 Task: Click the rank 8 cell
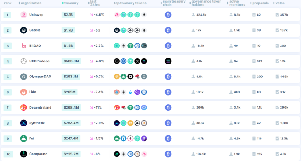8,123
